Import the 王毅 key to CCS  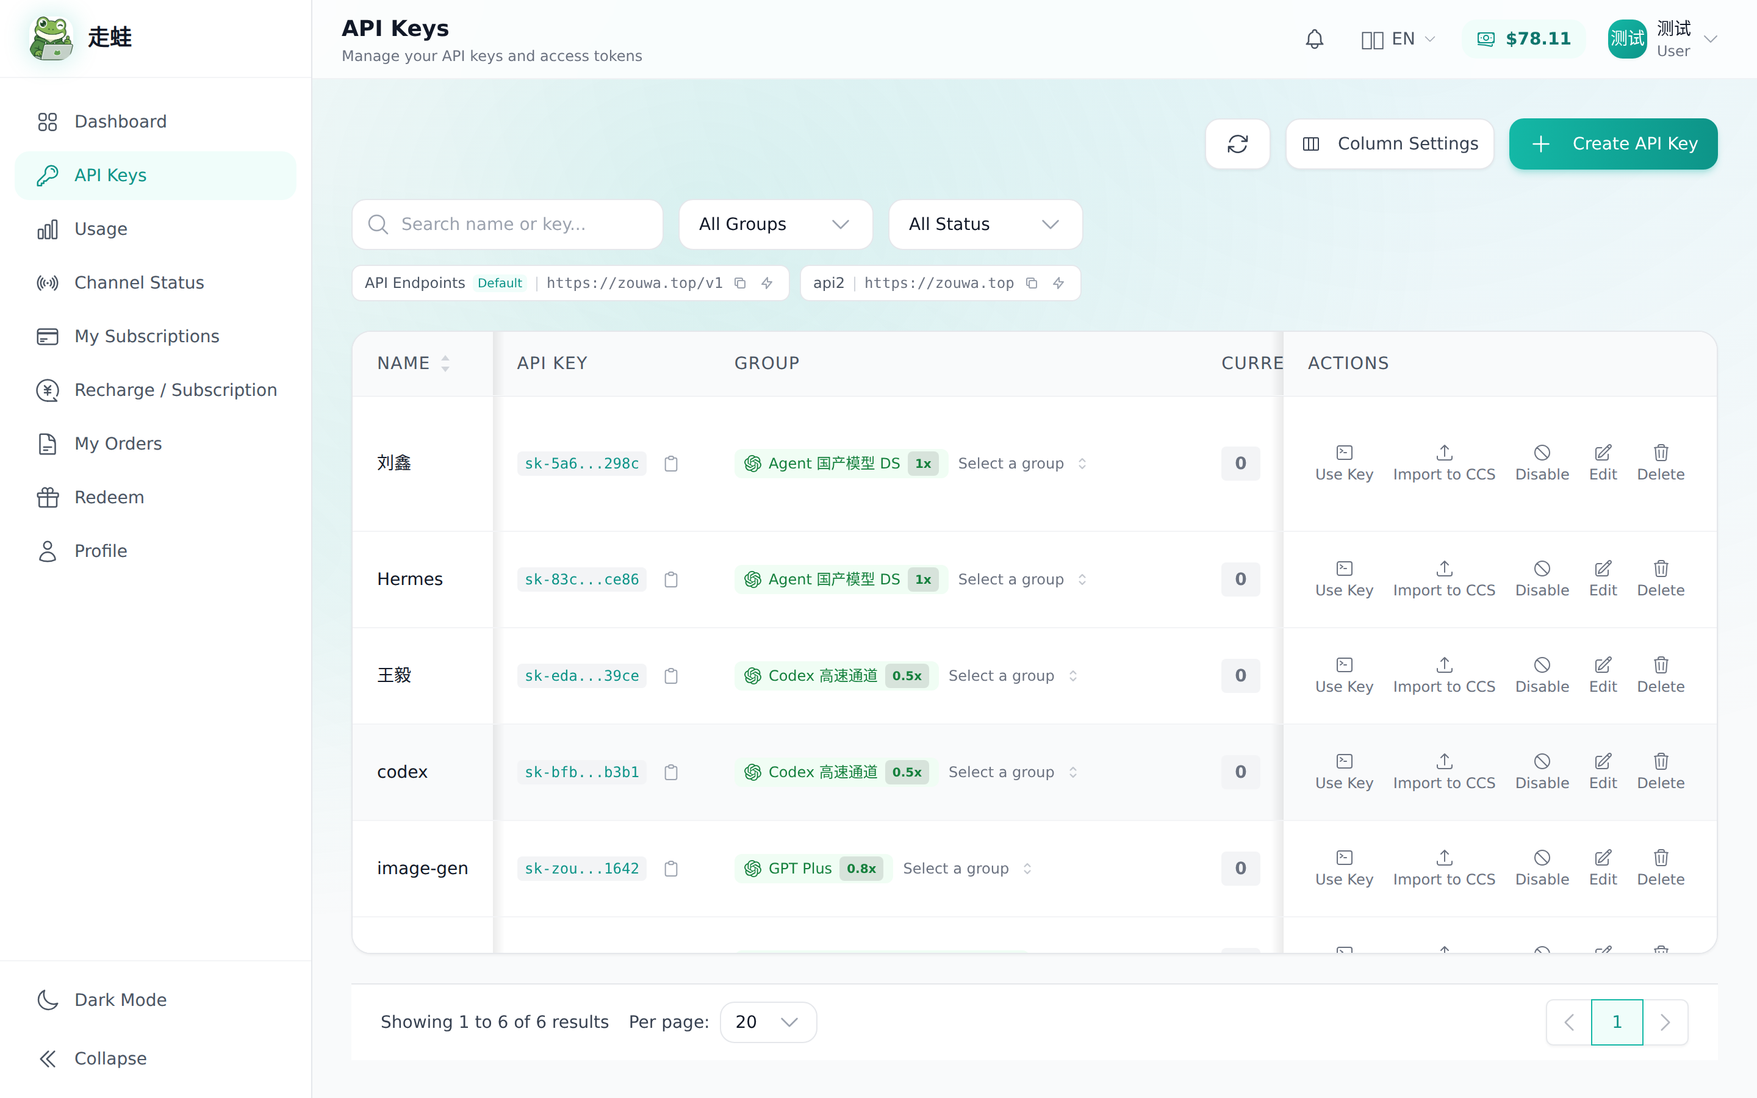pyautogui.click(x=1443, y=676)
